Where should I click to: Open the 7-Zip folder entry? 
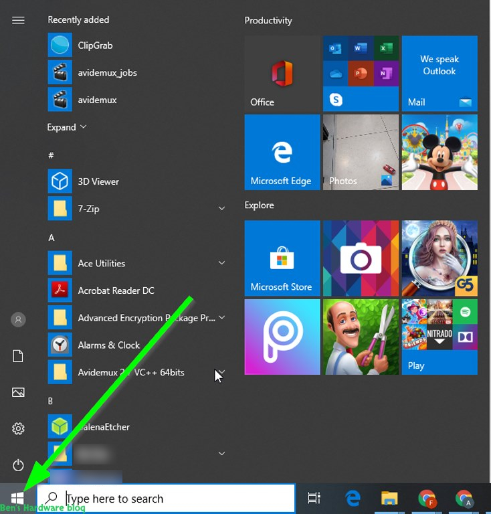137,209
